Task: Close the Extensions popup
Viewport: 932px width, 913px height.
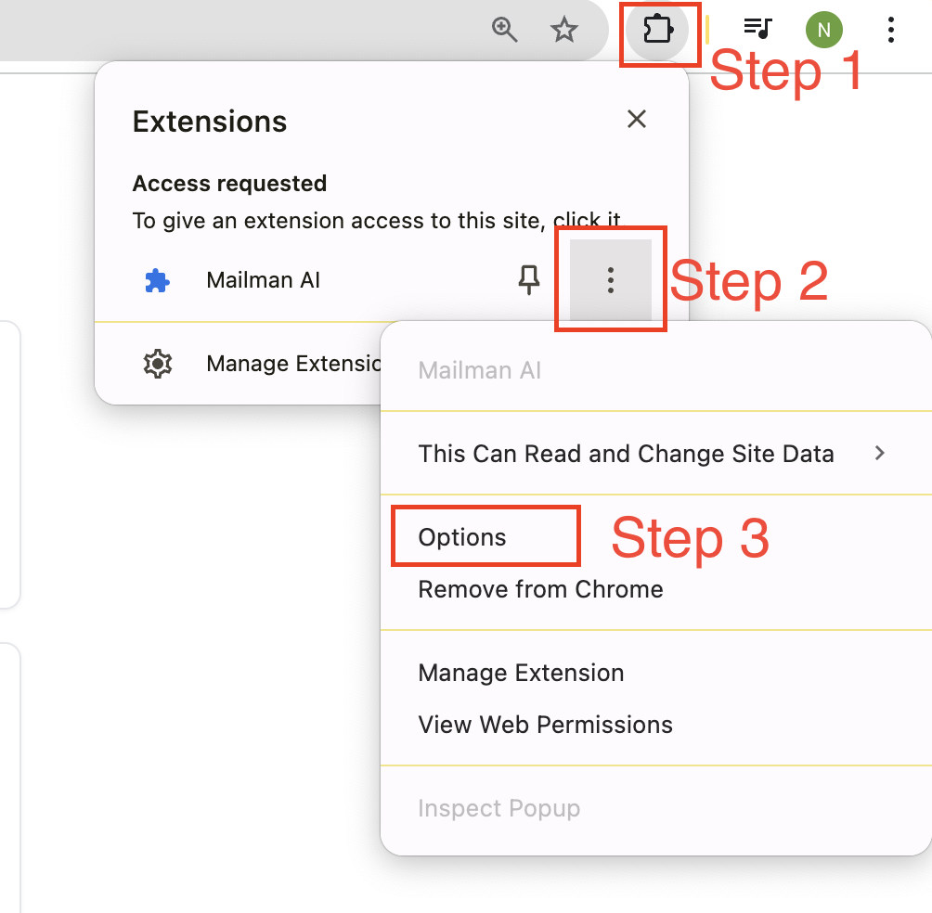Action: (x=636, y=119)
